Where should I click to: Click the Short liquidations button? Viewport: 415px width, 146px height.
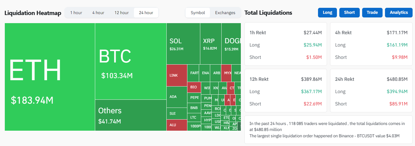pyautogui.click(x=349, y=12)
